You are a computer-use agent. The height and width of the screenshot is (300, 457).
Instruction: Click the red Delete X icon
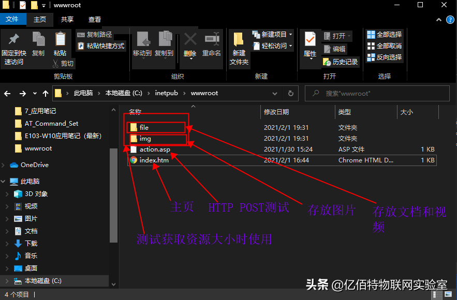[190, 40]
